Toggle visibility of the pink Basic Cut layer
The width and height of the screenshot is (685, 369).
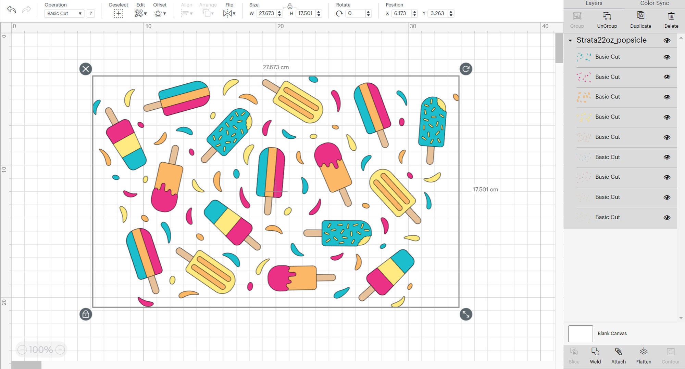pyautogui.click(x=667, y=77)
